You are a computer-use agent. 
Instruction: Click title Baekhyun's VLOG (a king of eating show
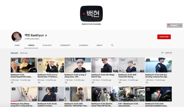75,76
